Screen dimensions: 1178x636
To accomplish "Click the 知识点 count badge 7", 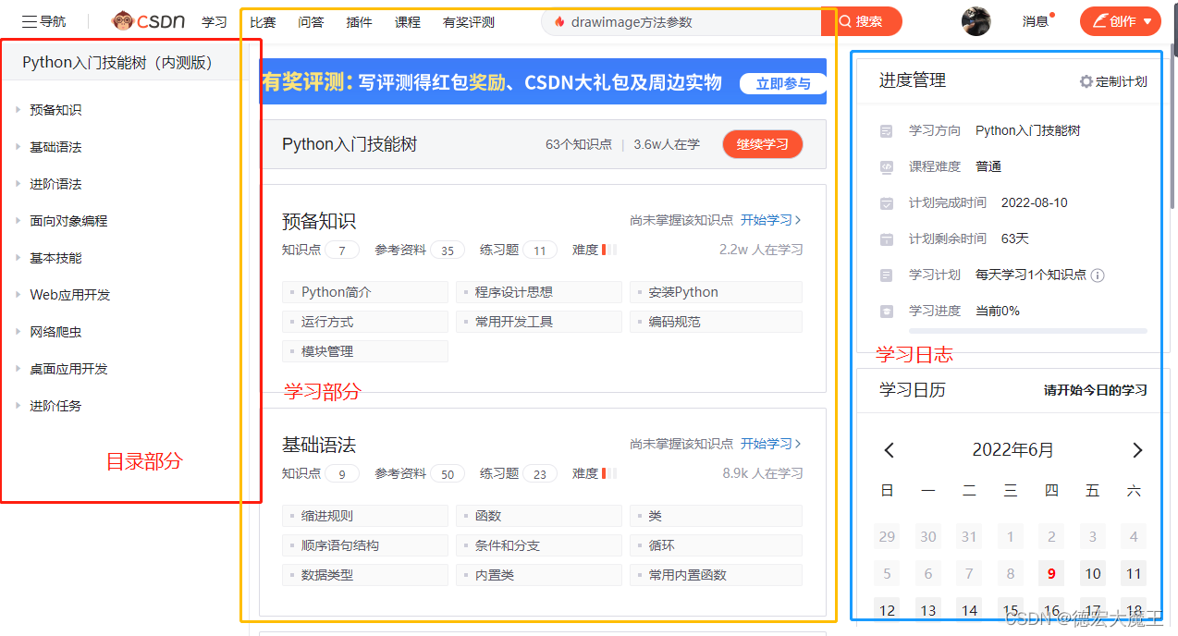I will point(342,251).
